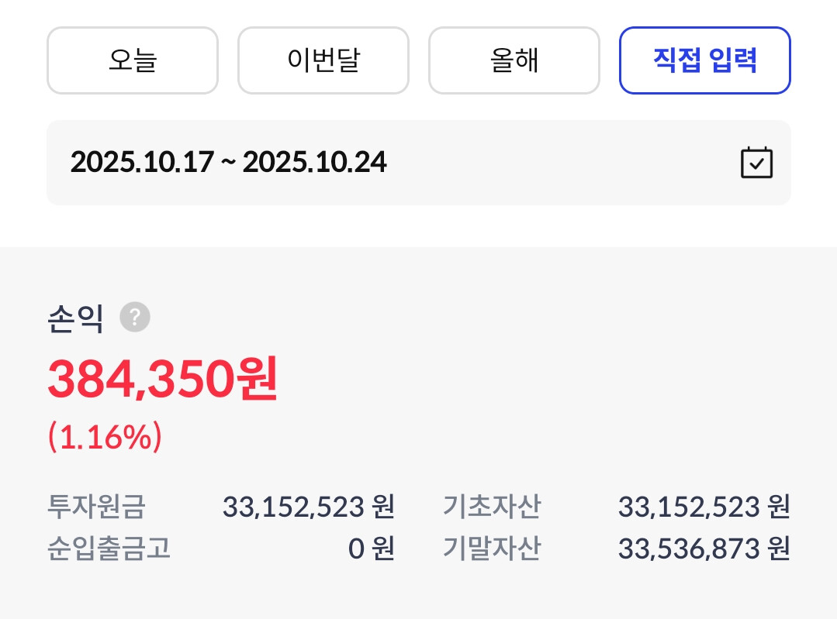Open the calendar date picker icon

click(756, 163)
